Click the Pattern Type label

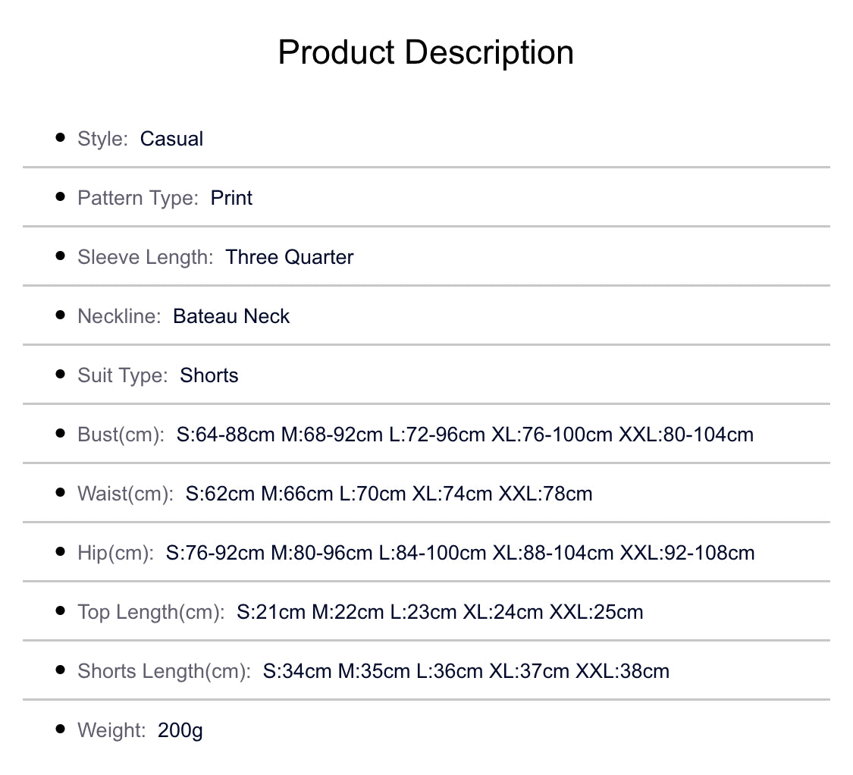[138, 198]
